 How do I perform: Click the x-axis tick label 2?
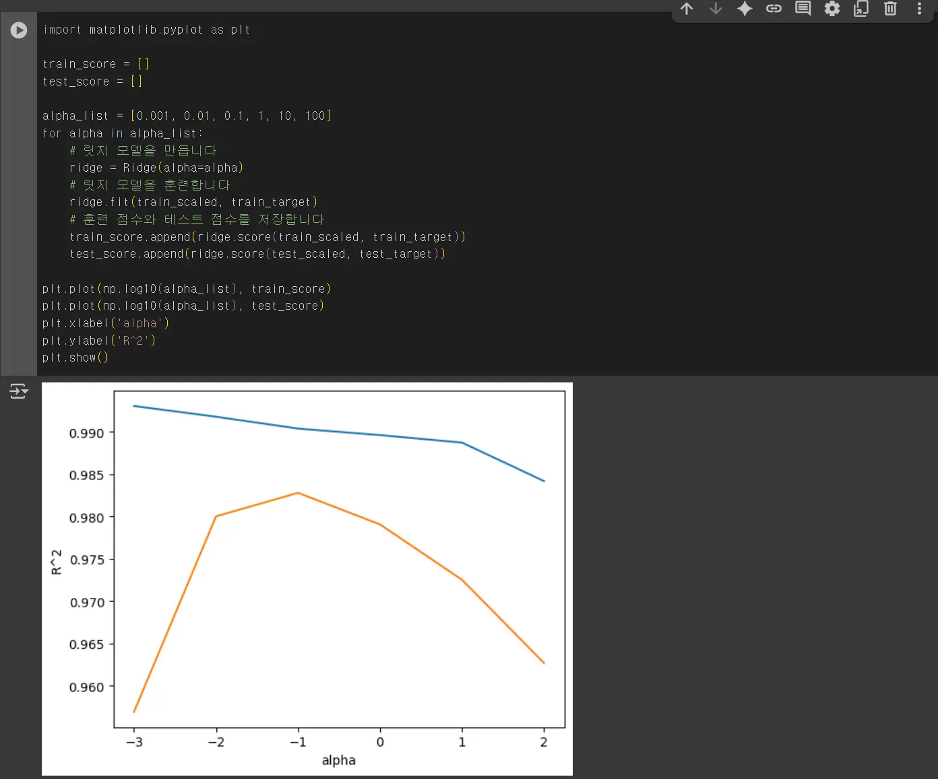pos(544,742)
